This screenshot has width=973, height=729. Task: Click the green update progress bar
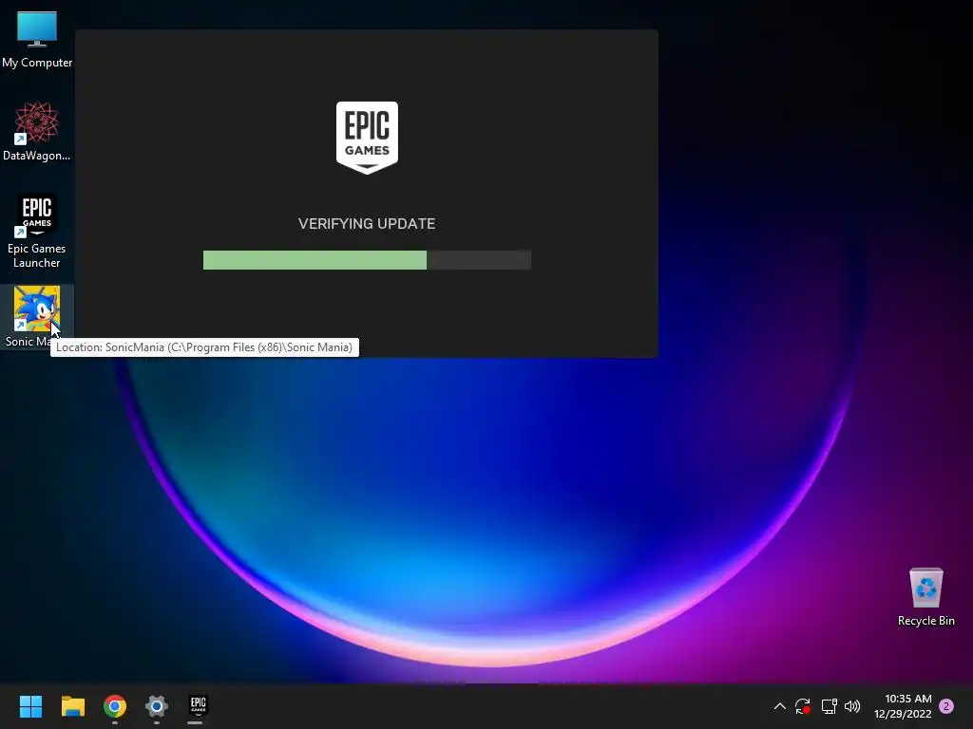pos(367,260)
